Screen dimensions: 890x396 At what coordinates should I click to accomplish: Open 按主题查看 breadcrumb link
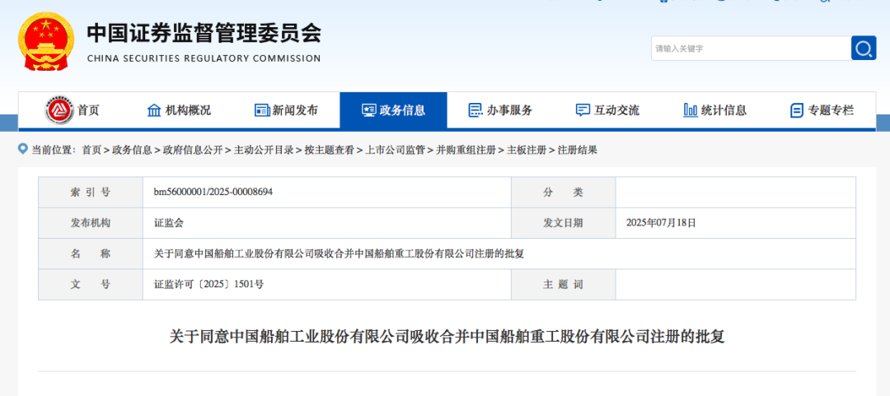pyautogui.click(x=329, y=150)
